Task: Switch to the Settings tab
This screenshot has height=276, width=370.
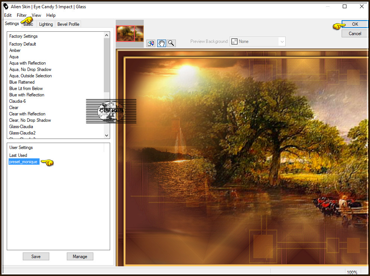Action: (12, 24)
